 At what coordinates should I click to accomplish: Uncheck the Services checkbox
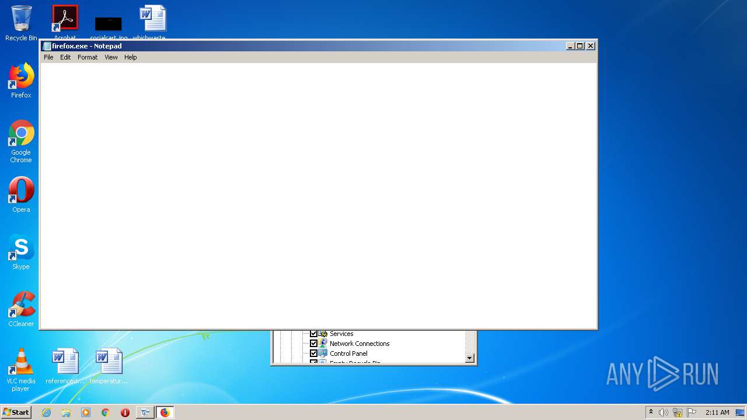click(x=313, y=334)
